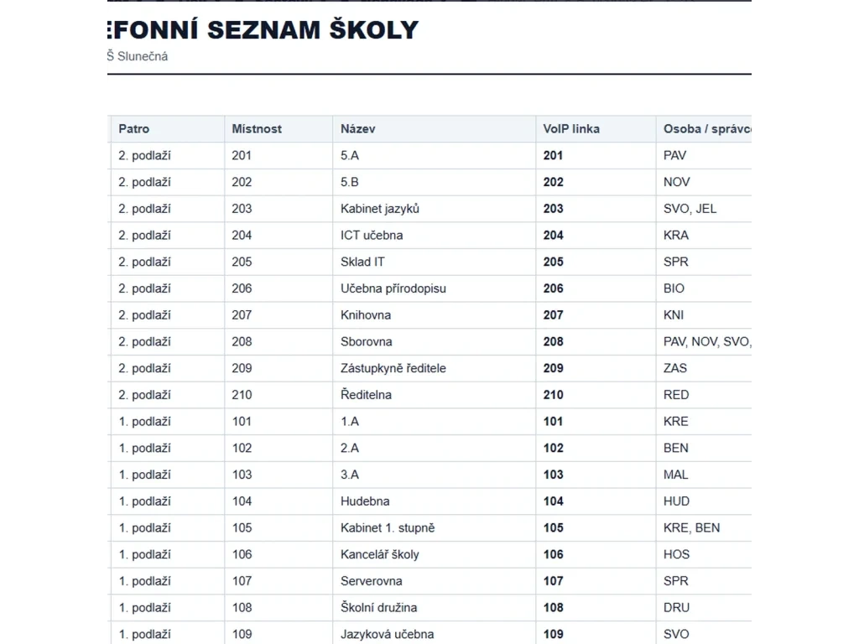Image resolution: width=859 pixels, height=644 pixels.
Task: Click the VoIP linka column header
Action: (570, 128)
